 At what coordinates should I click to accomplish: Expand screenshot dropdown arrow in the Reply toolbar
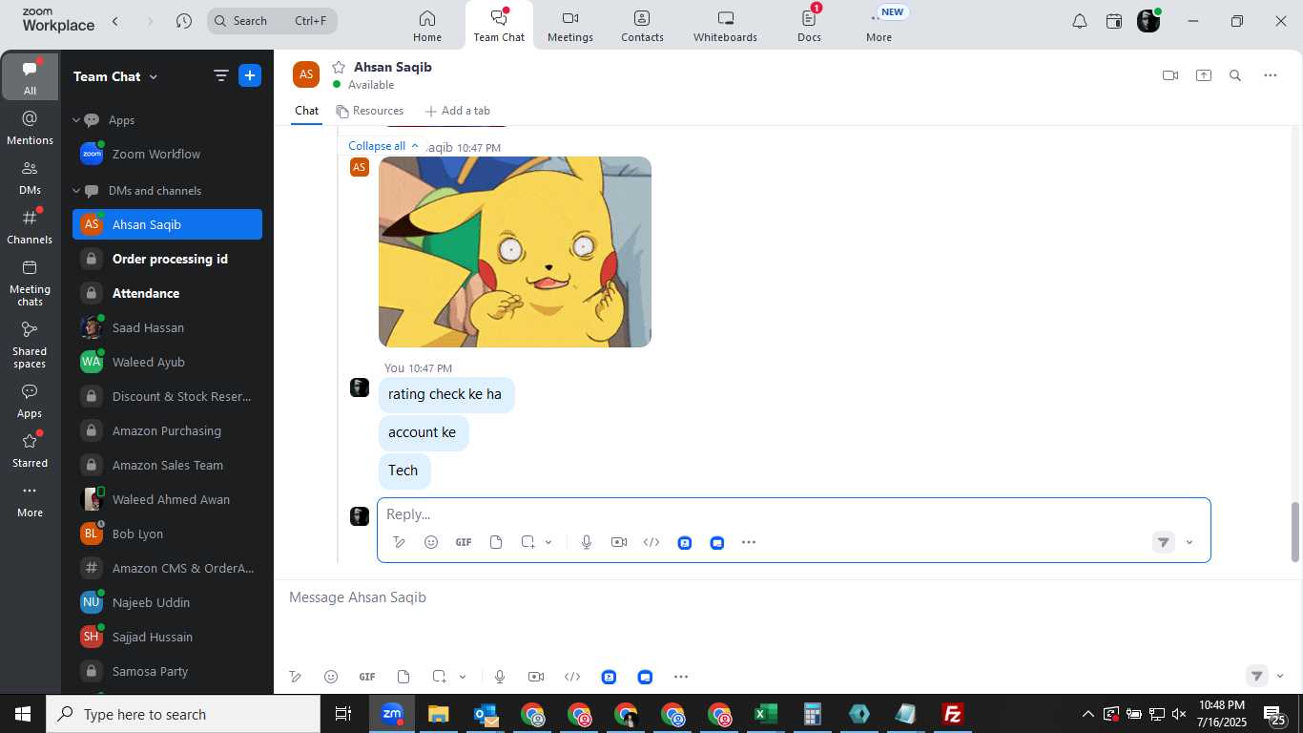pyautogui.click(x=548, y=542)
